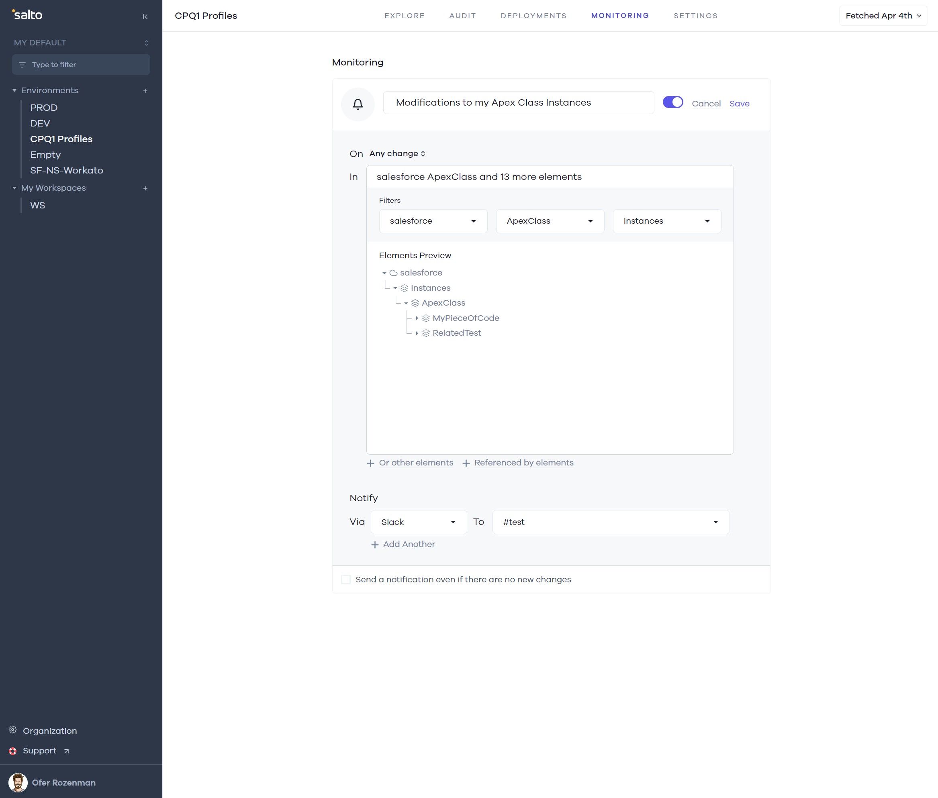Toggle the monitor enabled switch
The height and width of the screenshot is (798, 938).
672,102
